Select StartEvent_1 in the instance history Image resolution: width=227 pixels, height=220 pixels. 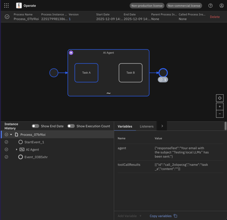[34, 142]
